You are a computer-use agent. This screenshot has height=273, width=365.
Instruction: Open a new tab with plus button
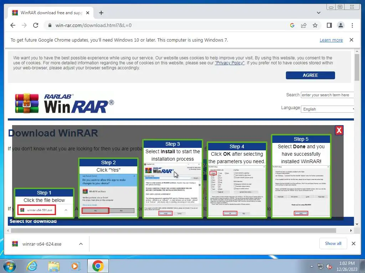point(101,13)
